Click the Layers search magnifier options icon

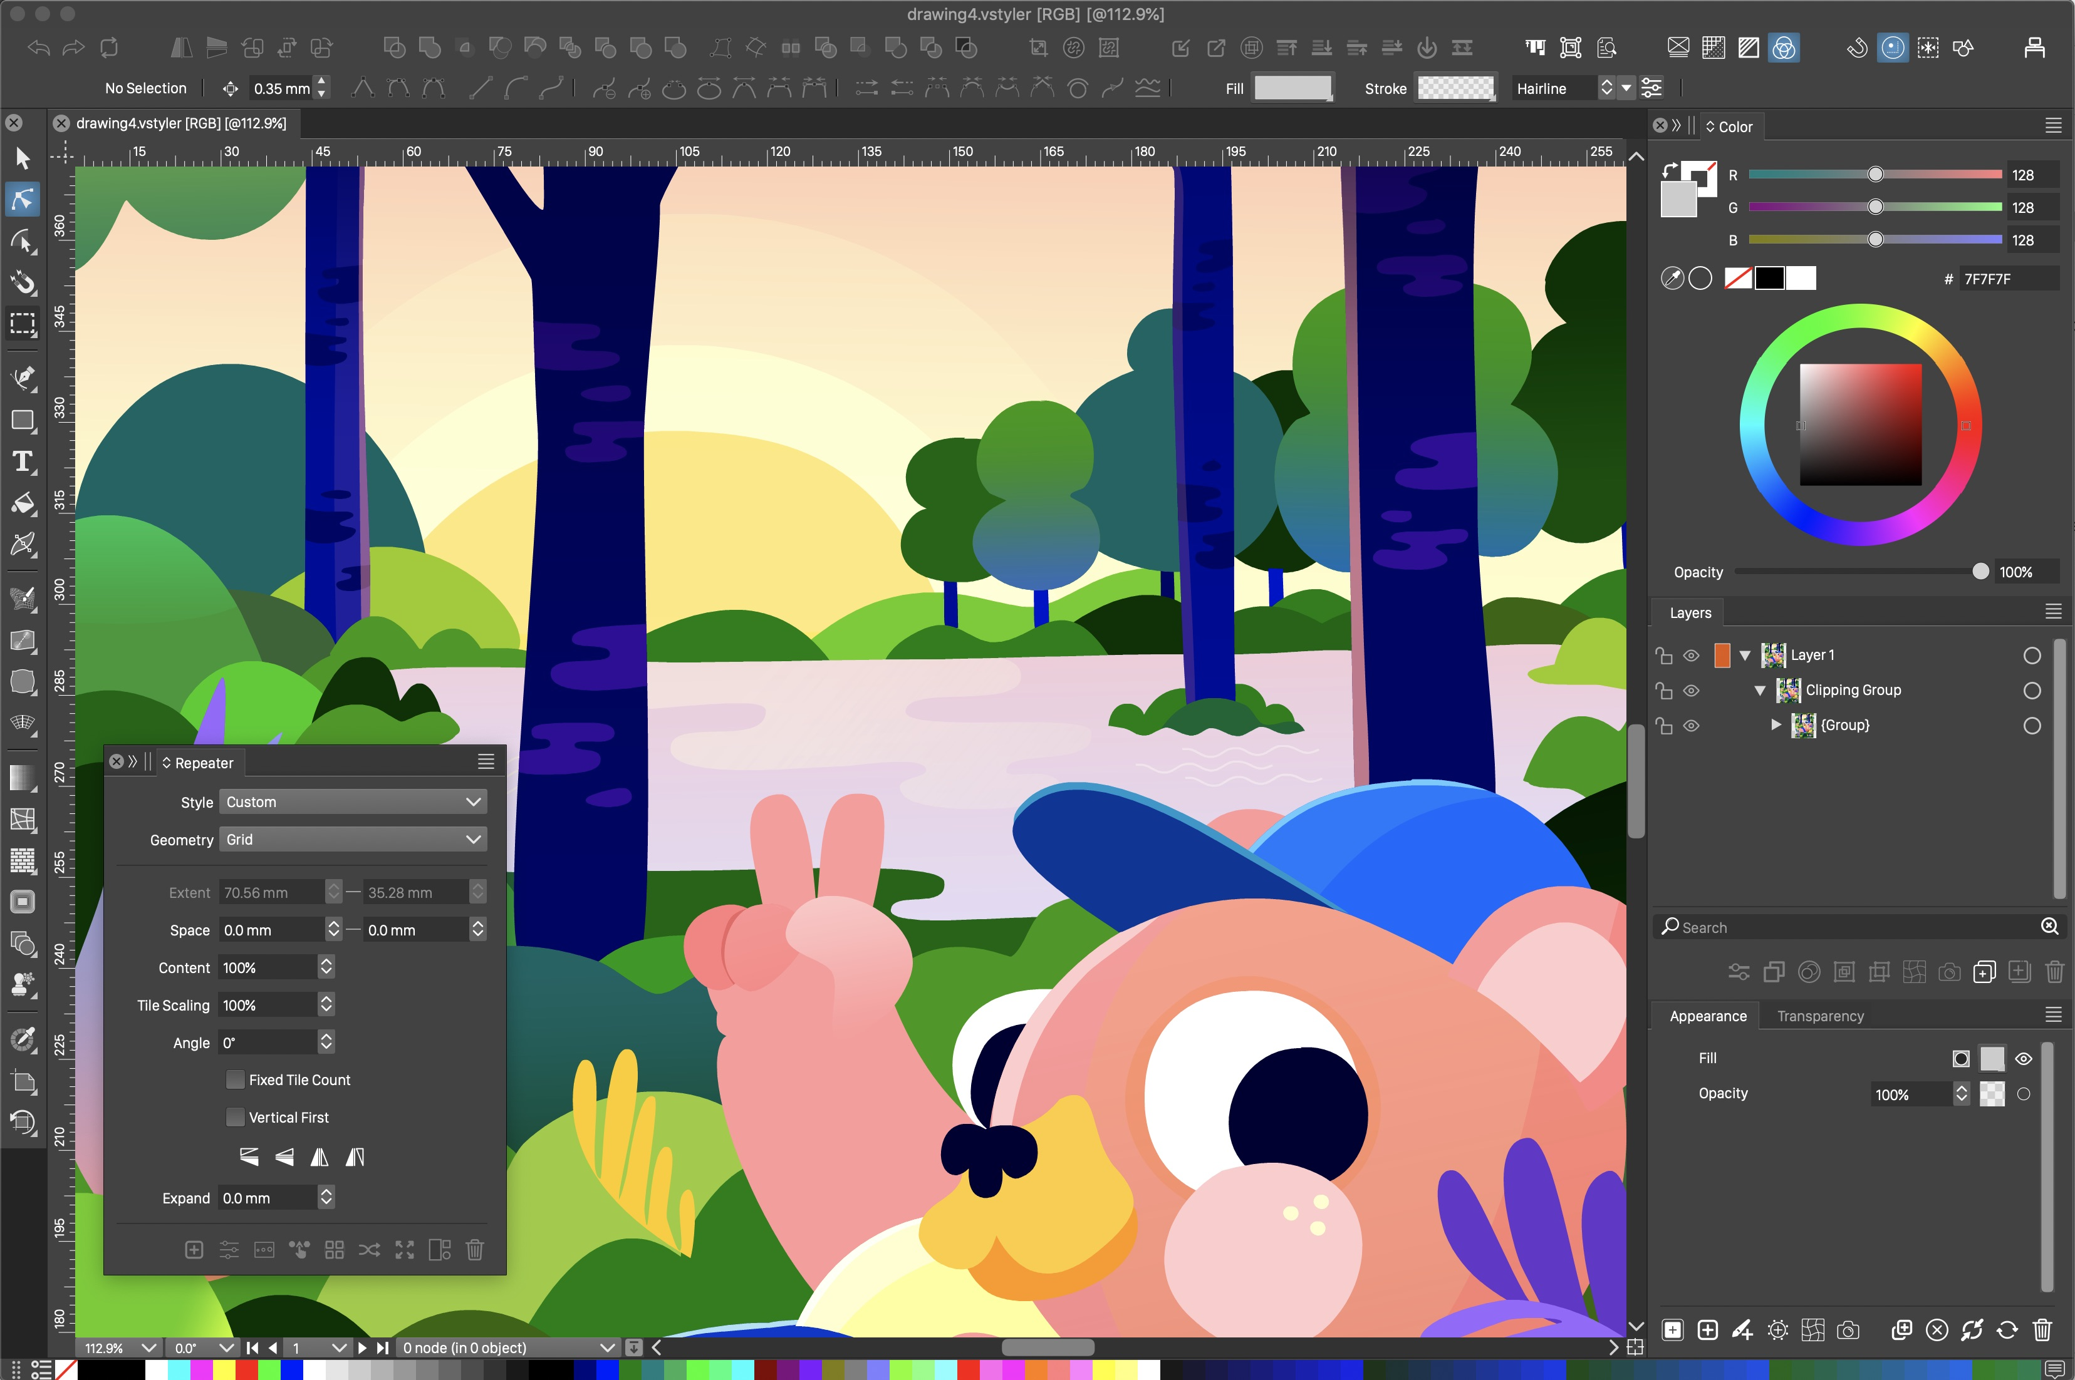(x=2049, y=926)
